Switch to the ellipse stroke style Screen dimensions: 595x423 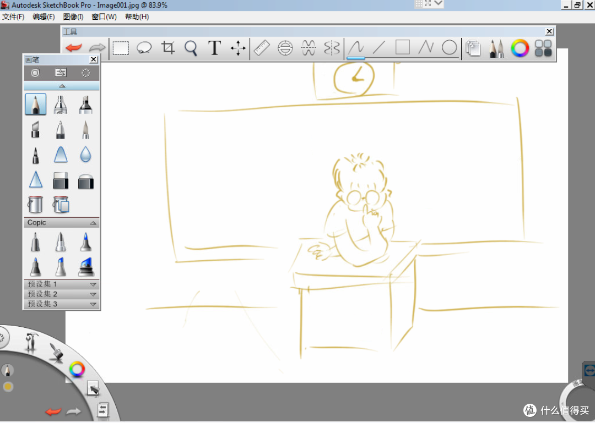click(450, 48)
